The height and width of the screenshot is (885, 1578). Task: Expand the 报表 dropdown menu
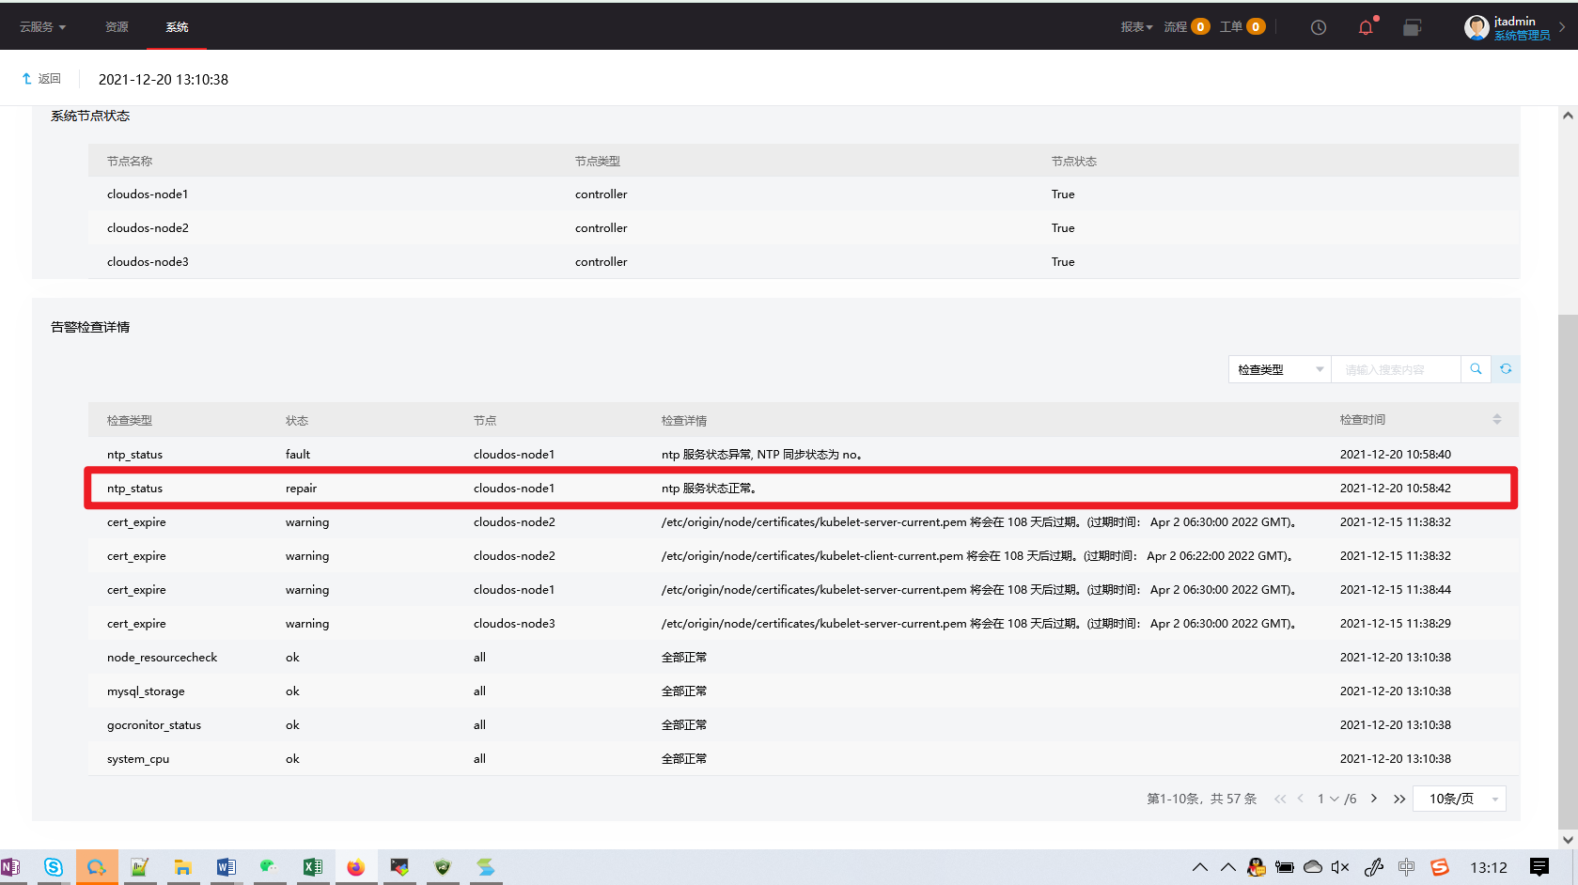pyautogui.click(x=1136, y=27)
